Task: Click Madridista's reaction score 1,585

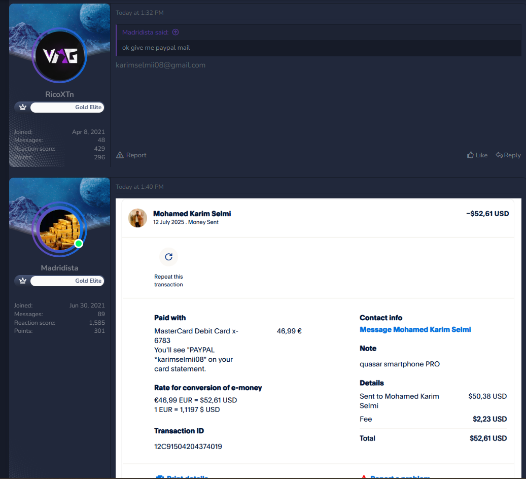Action: click(x=97, y=323)
